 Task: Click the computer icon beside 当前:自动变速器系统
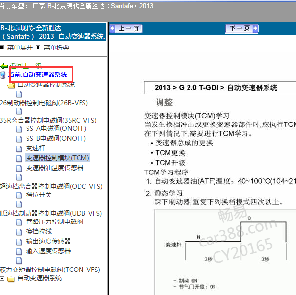pos(3,75)
